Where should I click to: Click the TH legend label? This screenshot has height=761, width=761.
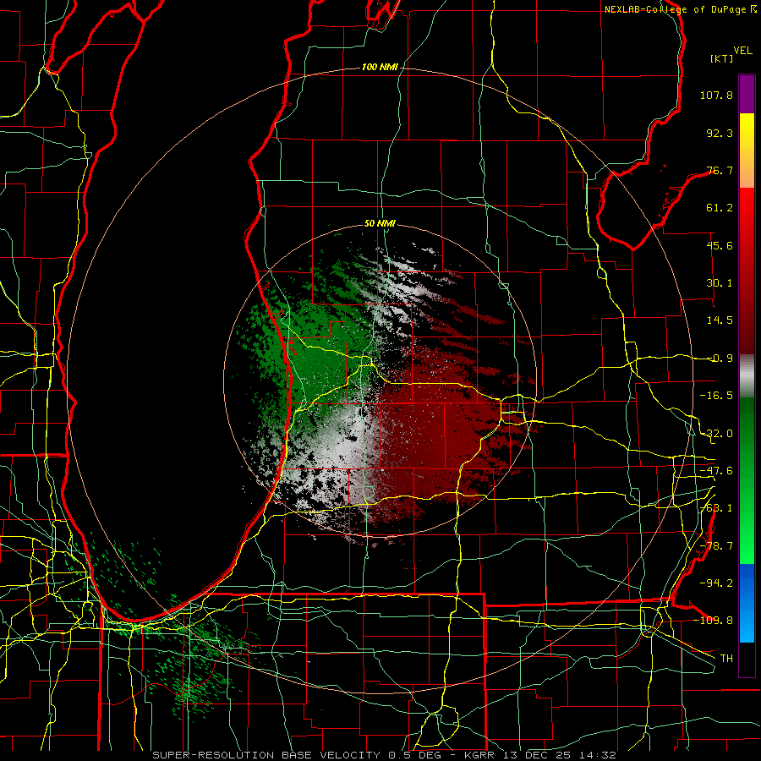coord(726,658)
